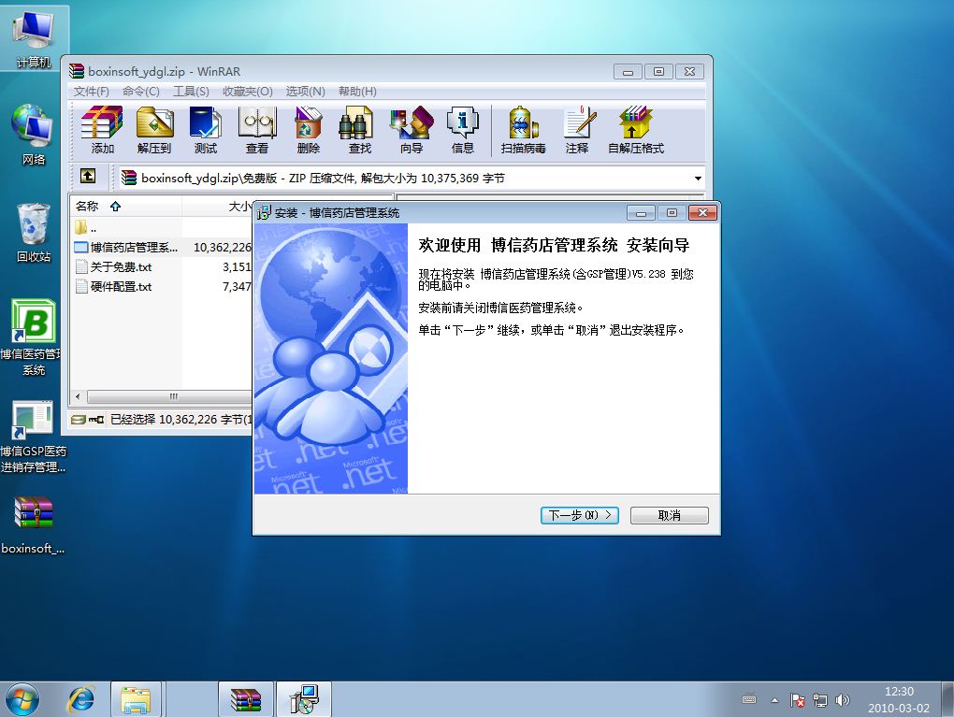The height and width of the screenshot is (717, 954).
Task: Expand the archive path dropdown arrow
Action: pos(698,179)
